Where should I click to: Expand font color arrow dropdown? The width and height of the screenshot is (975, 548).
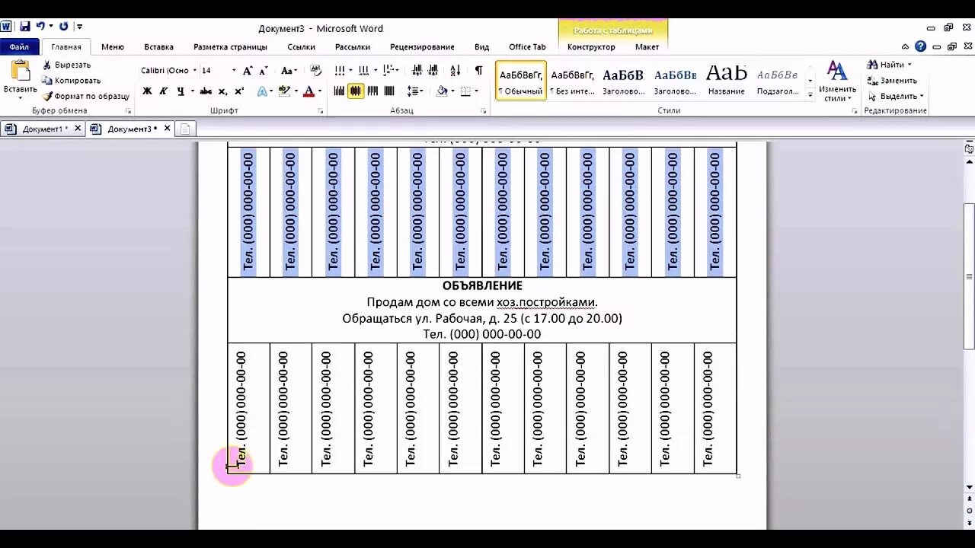[x=319, y=91]
